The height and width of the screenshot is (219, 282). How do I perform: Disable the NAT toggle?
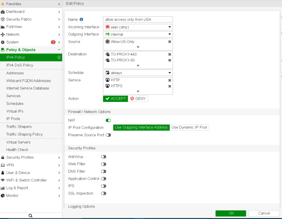tap(108, 120)
